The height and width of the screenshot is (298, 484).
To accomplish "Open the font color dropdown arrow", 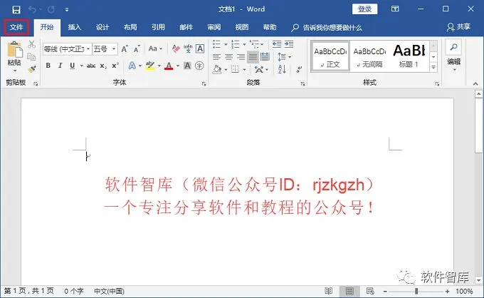I will click(178, 66).
